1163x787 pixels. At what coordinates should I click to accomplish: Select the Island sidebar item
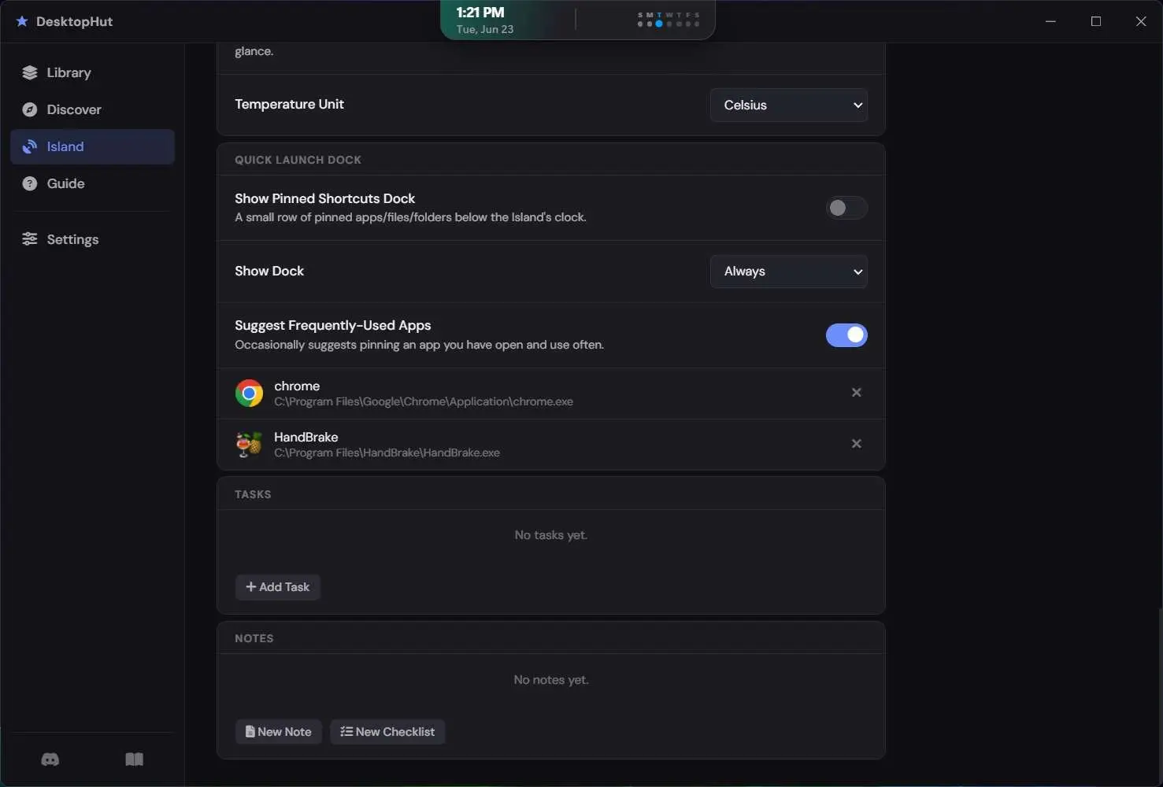click(x=92, y=146)
